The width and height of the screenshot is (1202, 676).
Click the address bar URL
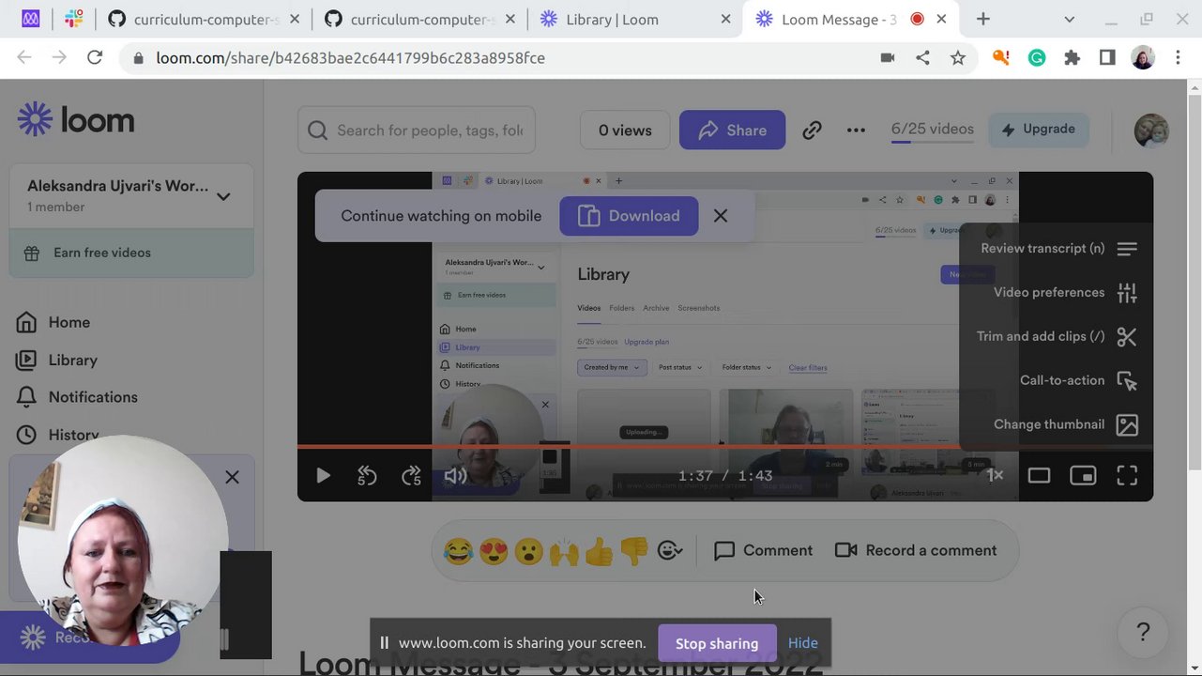tap(350, 58)
